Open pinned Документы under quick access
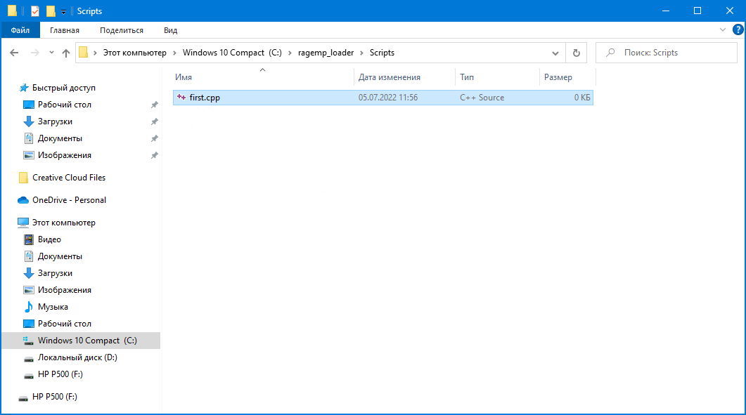746x415 pixels. [60, 138]
